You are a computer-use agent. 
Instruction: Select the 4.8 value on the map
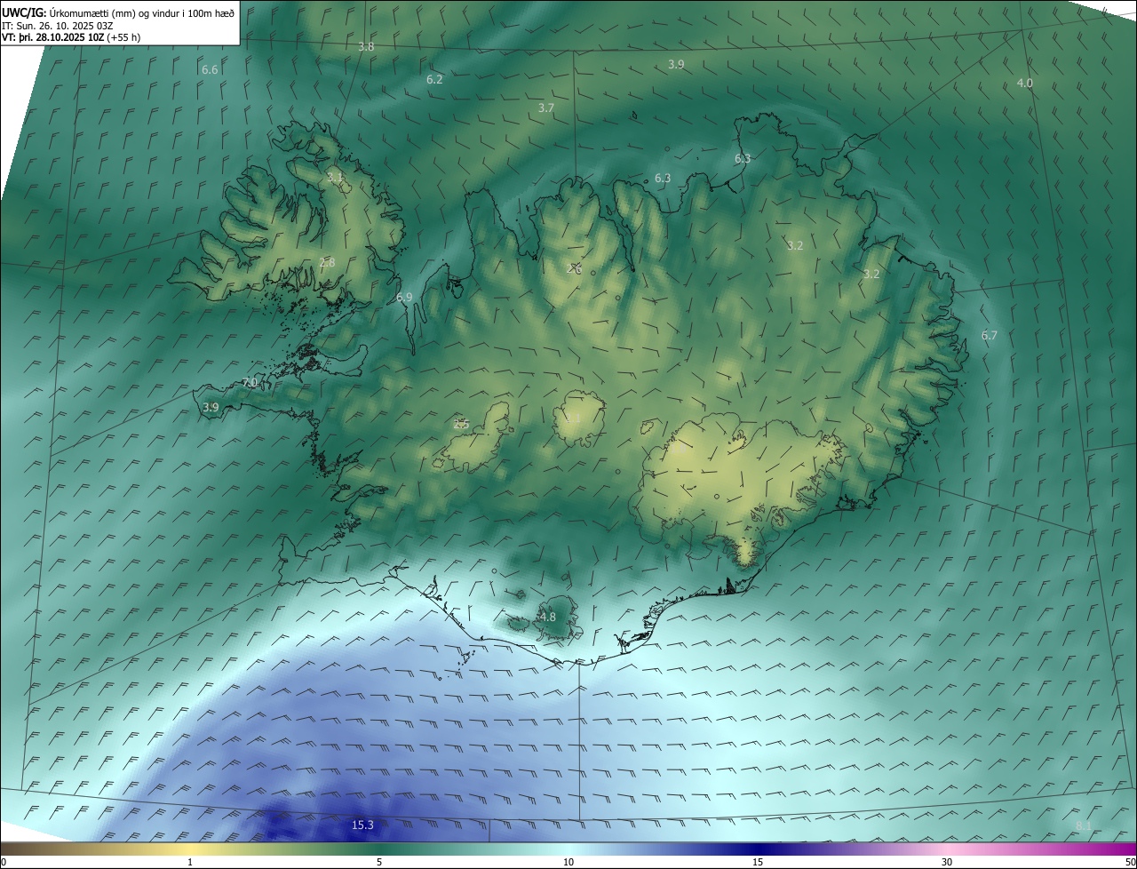548,617
